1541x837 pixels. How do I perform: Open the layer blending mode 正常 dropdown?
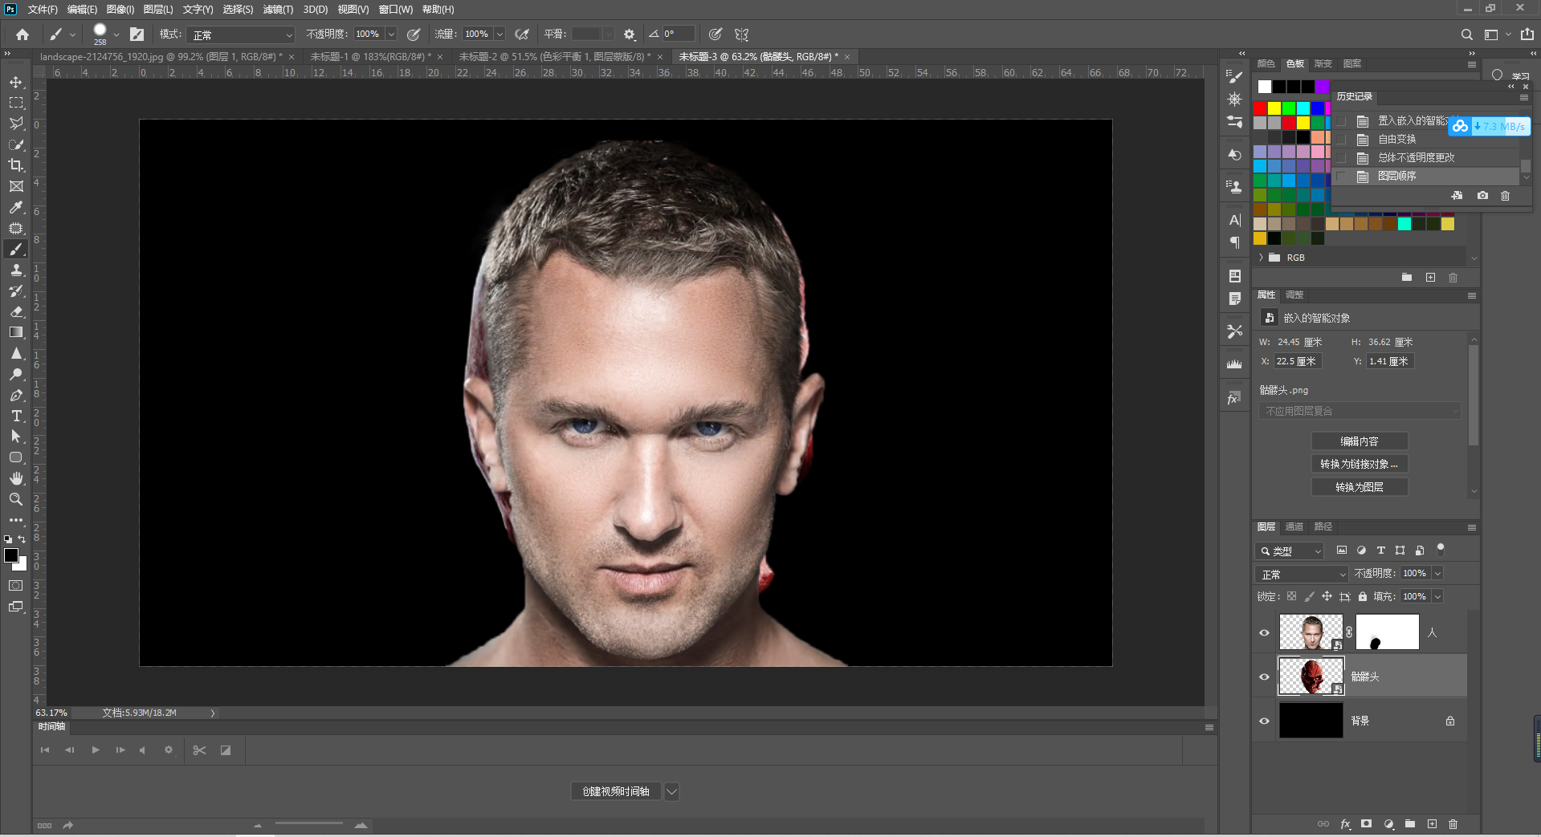click(1301, 574)
